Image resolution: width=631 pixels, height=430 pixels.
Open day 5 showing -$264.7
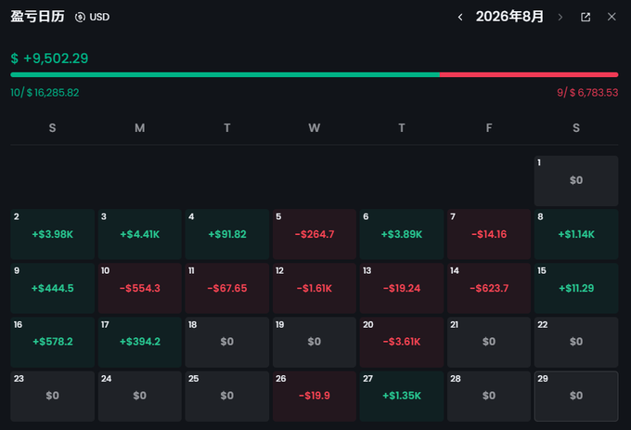coord(315,234)
